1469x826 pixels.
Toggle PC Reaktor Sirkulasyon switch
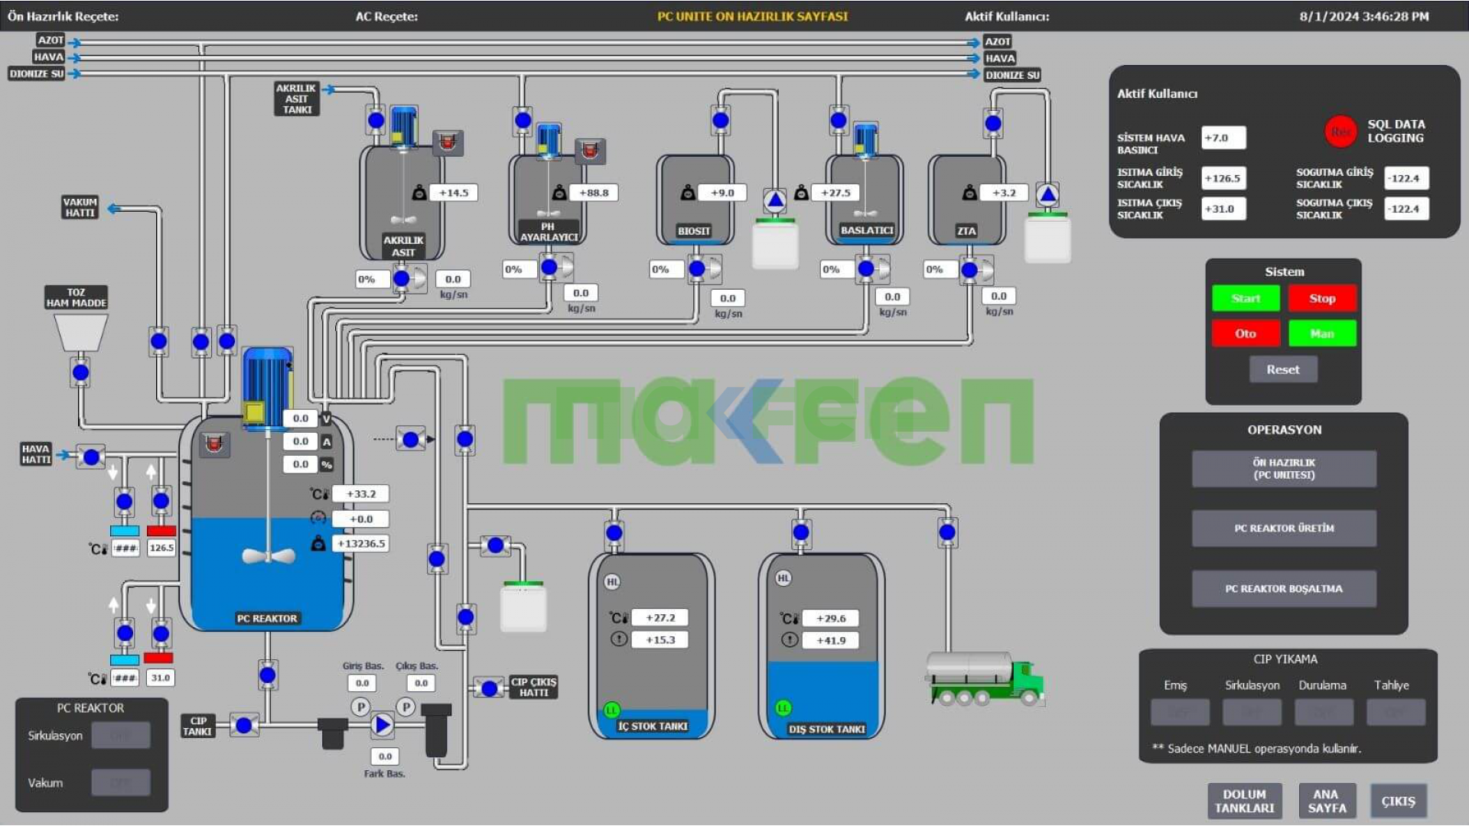click(x=121, y=736)
